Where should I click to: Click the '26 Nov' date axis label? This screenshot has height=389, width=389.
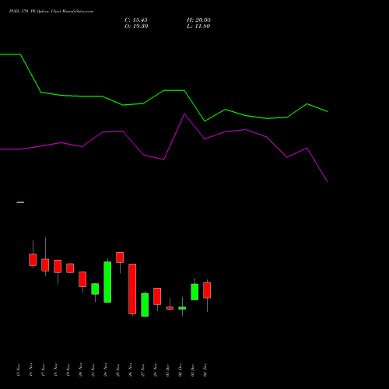pyautogui.click(x=131, y=370)
